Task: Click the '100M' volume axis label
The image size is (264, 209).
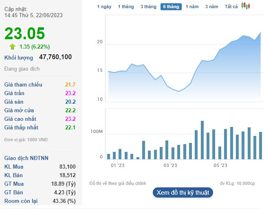Action: tap(97, 132)
